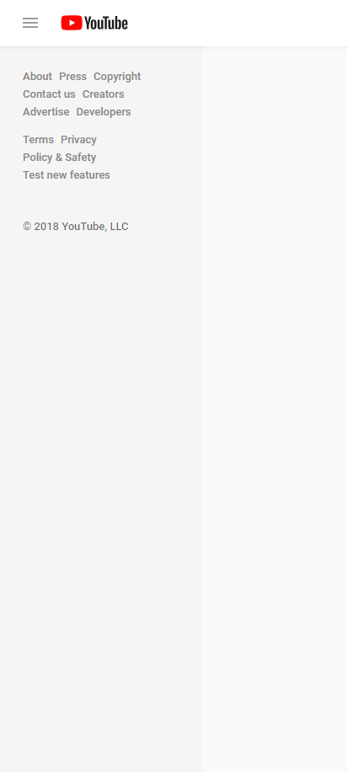Screen dimensions: 347x772
Task: Open the Policy & Safety link
Action: coord(60,157)
